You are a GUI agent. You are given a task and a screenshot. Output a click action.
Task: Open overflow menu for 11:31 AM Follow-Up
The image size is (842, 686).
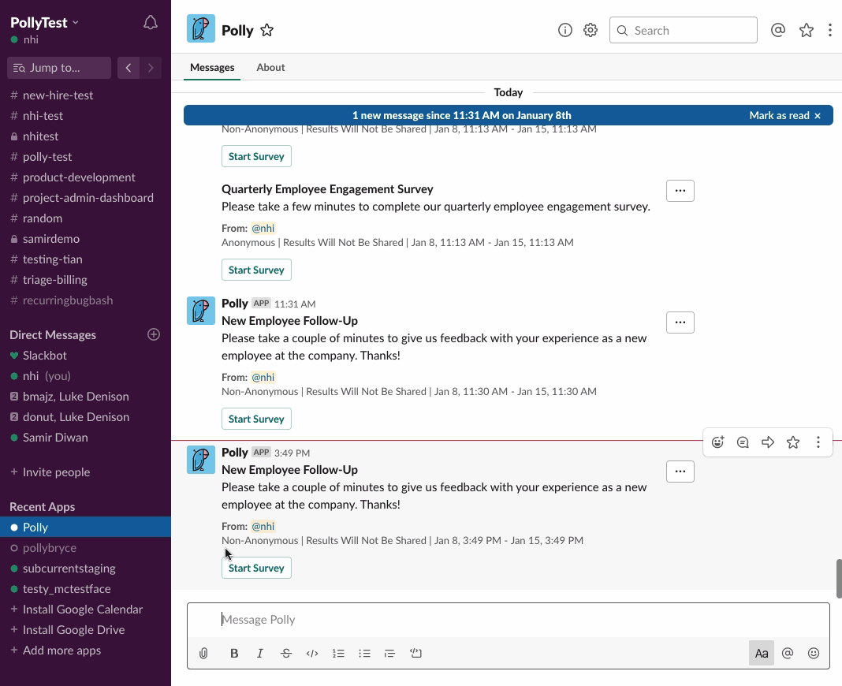(x=680, y=322)
